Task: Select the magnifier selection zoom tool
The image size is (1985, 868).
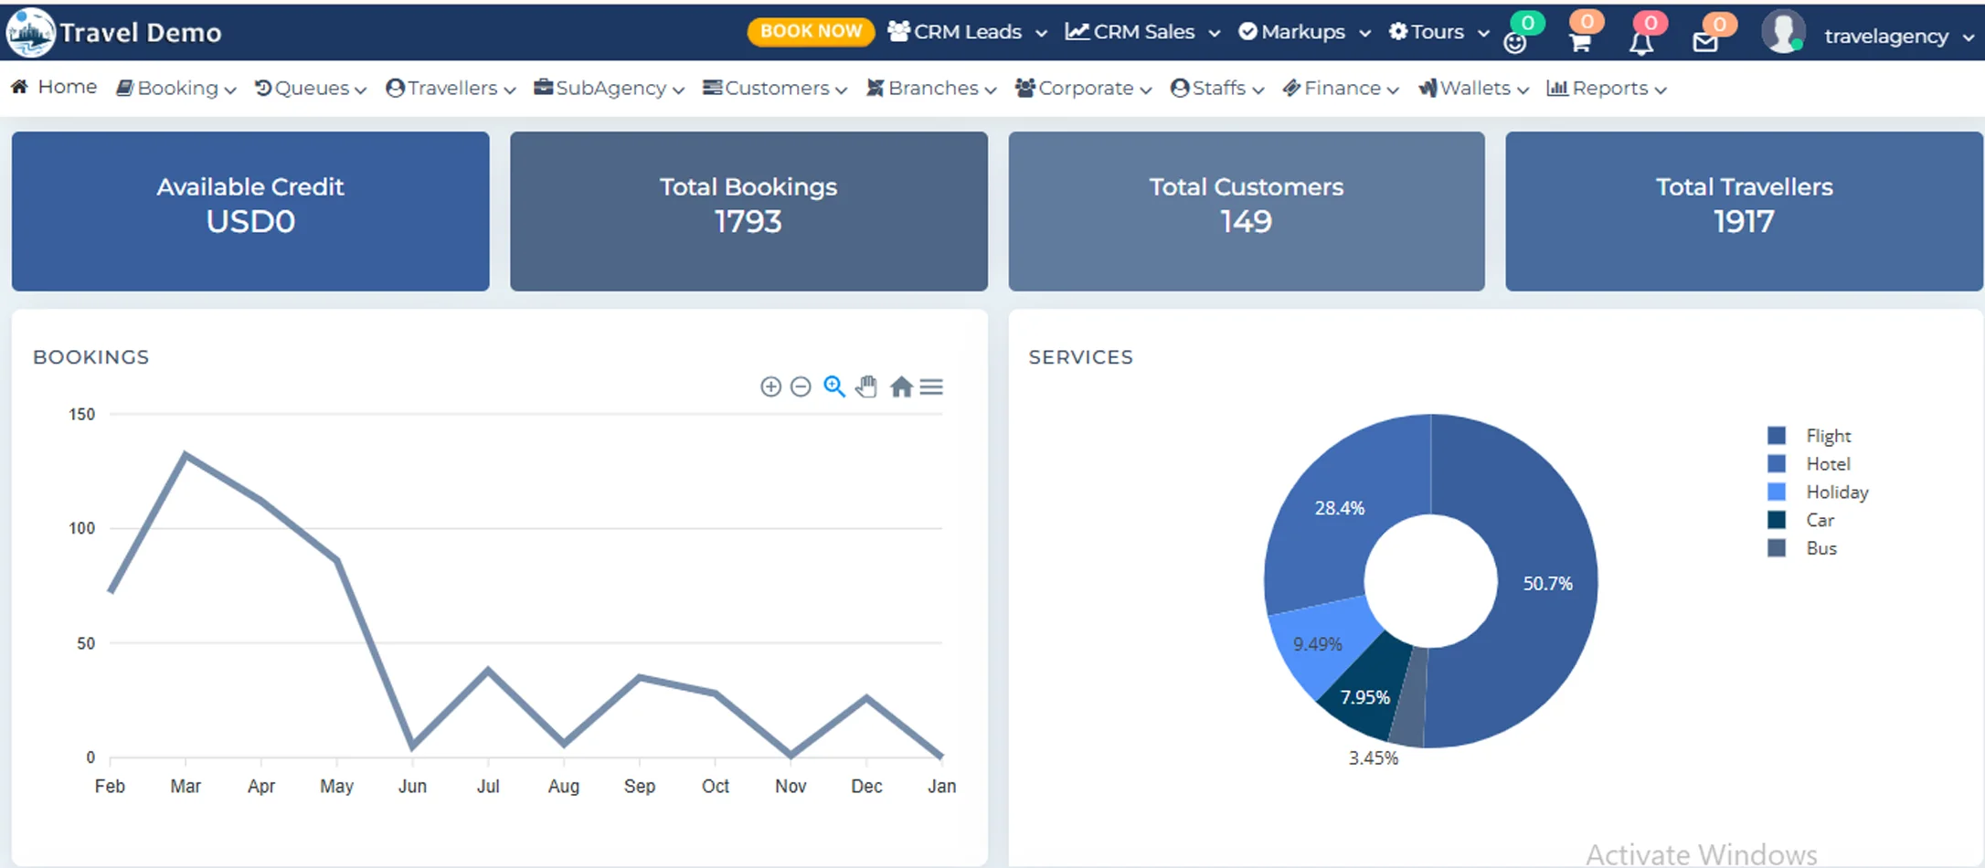Action: coord(833,386)
